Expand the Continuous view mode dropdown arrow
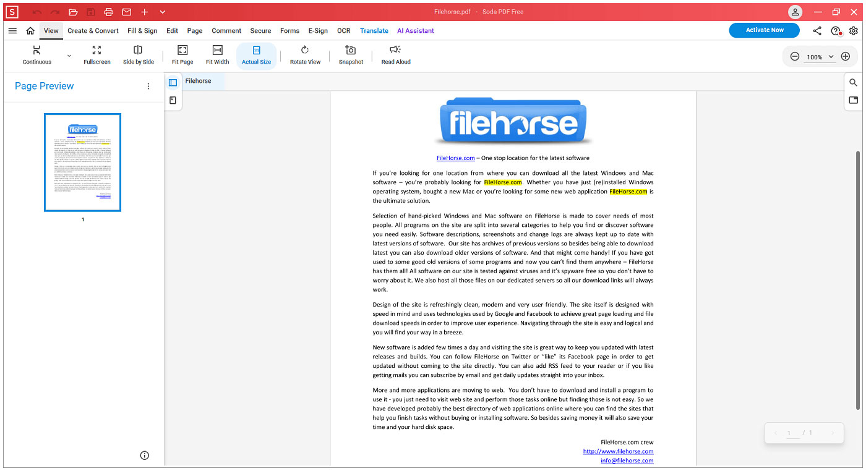Image resolution: width=866 pixels, height=471 pixels. tap(69, 56)
